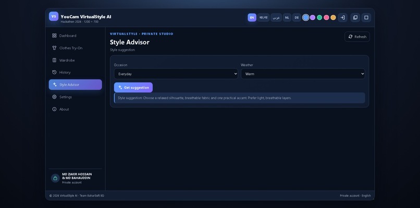Open the Wardrobe cabinet icon

pyautogui.click(x=54, y=60)
